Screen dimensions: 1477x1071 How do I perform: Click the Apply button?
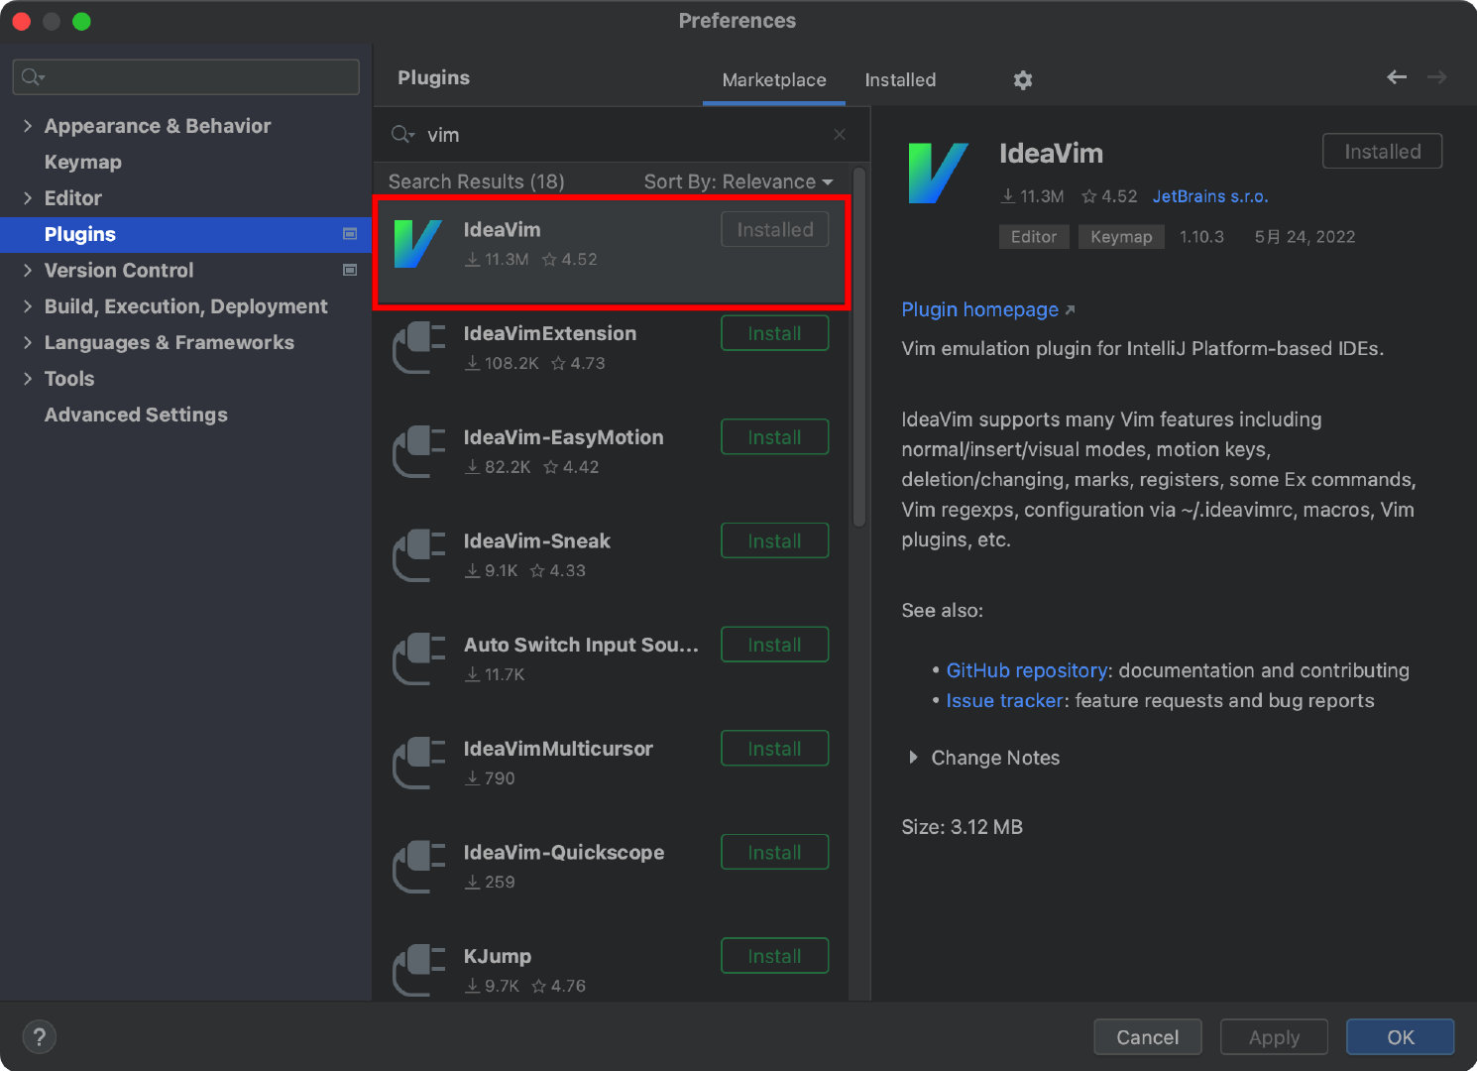[x=1274, y=1037]
